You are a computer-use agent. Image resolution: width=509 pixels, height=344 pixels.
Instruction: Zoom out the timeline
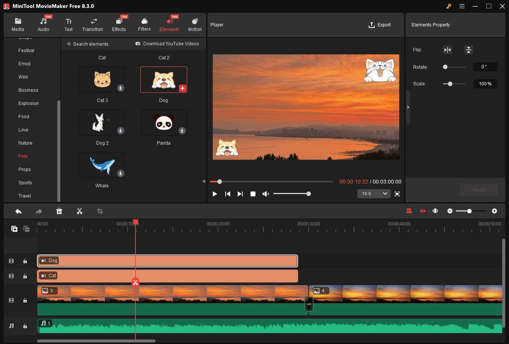pos(450,211)
